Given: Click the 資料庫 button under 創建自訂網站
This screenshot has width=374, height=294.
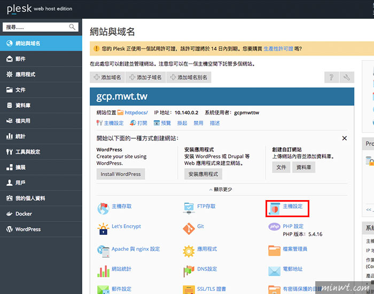Looking at the screenshot, I should click(303, 167).
